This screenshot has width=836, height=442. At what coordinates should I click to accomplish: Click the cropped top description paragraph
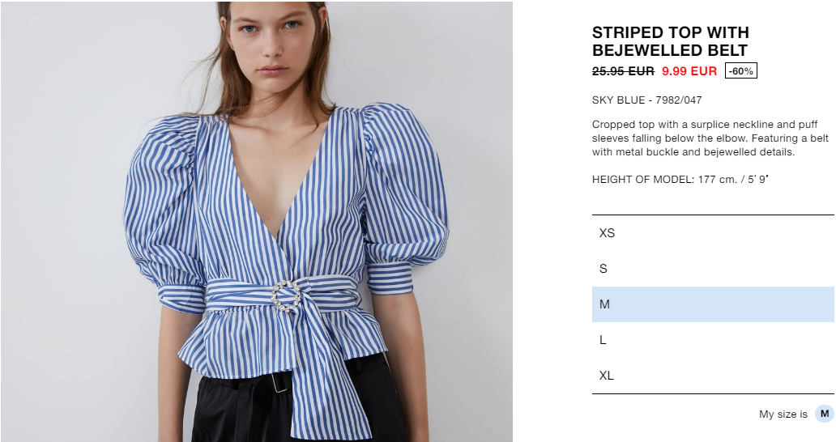(x=710, y=138)
